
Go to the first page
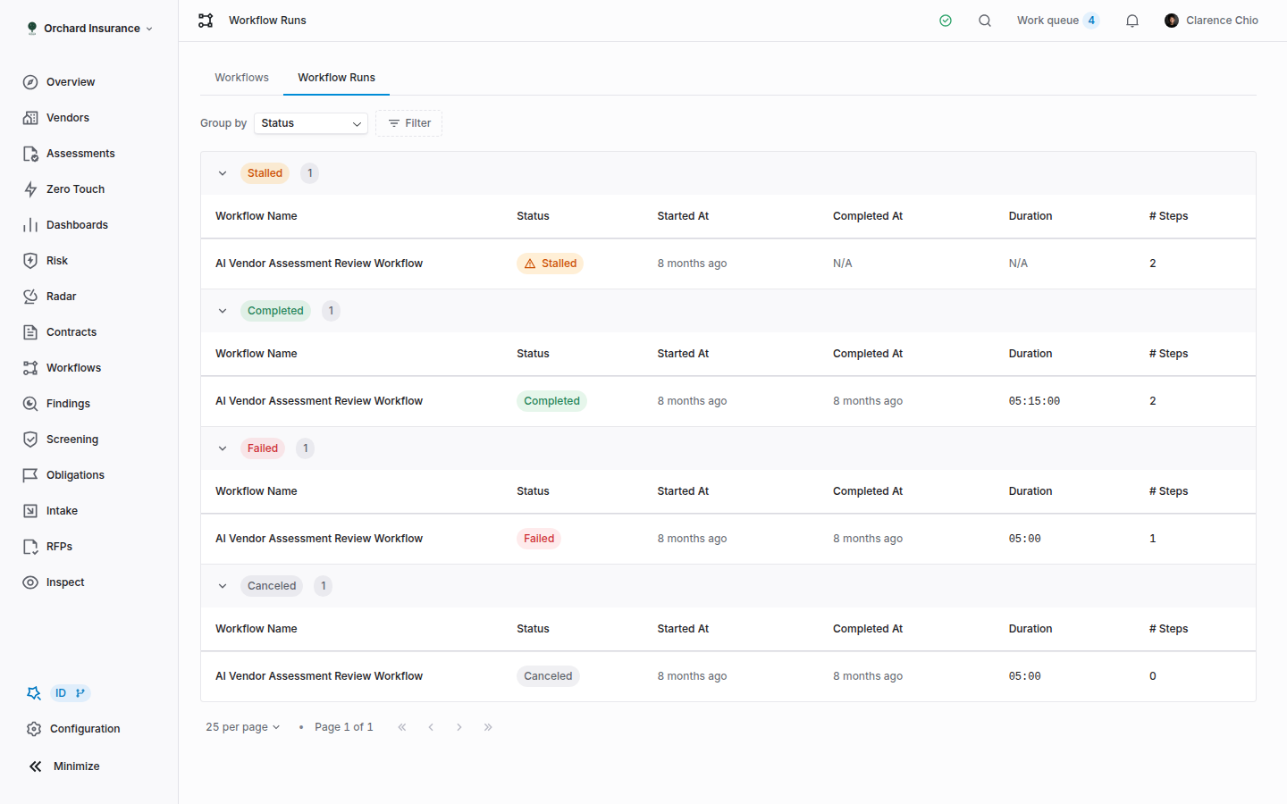tap(402, 727)
